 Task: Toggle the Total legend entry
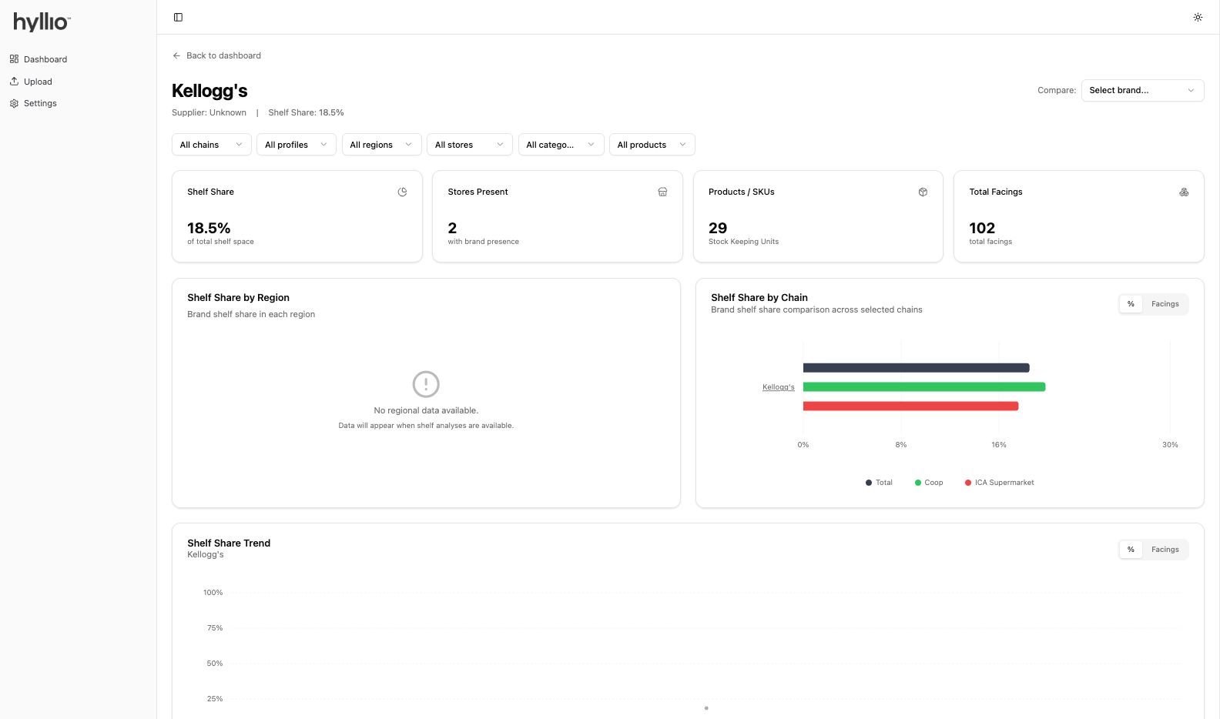pos(879,483)
